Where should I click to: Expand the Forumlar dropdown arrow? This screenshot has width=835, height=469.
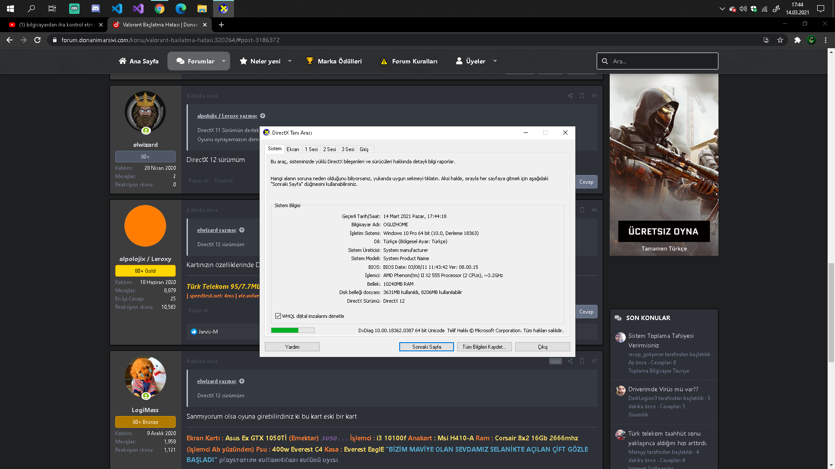(x=224, y=61)
